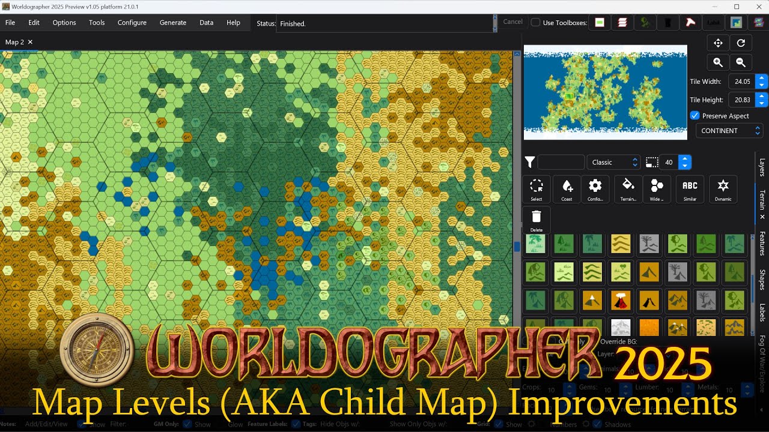Close the Map 2 tab
The image size is (769, 432).
pos(30,42)
